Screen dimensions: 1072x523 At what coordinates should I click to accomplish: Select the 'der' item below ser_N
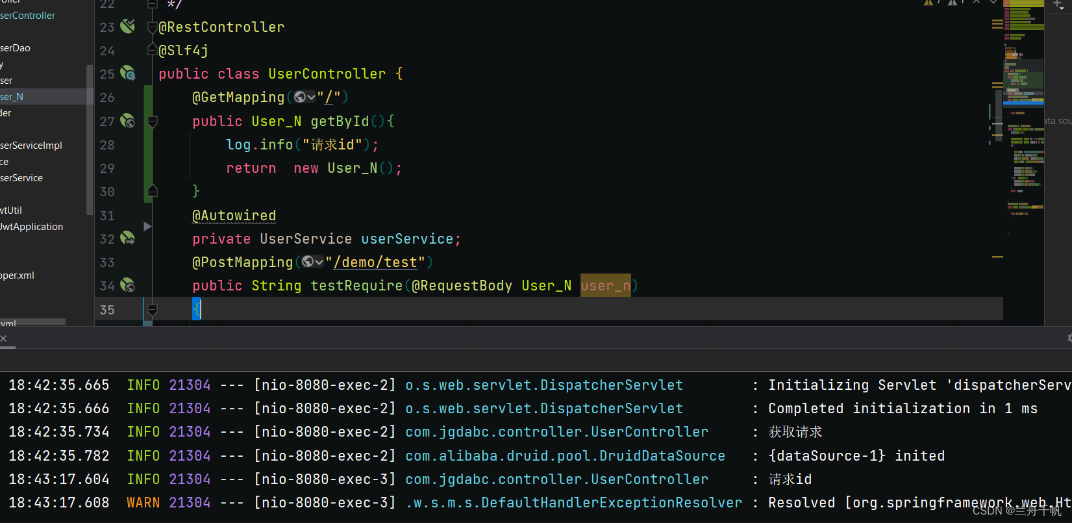click(x=6, y=113)
